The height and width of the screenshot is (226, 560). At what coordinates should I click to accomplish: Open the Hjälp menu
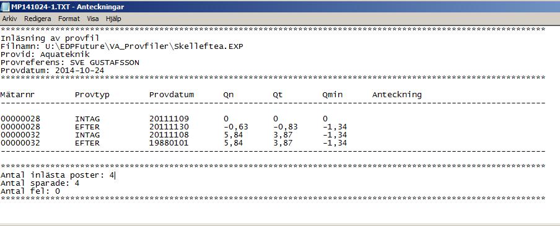coord(113,19)
